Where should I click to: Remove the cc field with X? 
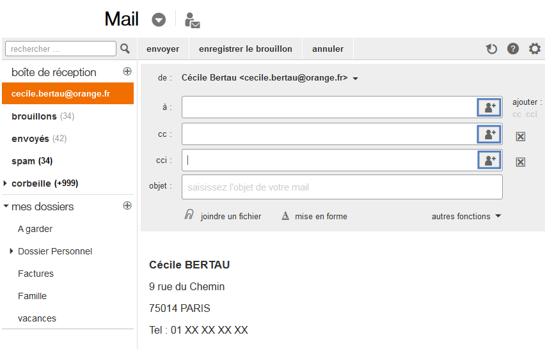point(521,136)
